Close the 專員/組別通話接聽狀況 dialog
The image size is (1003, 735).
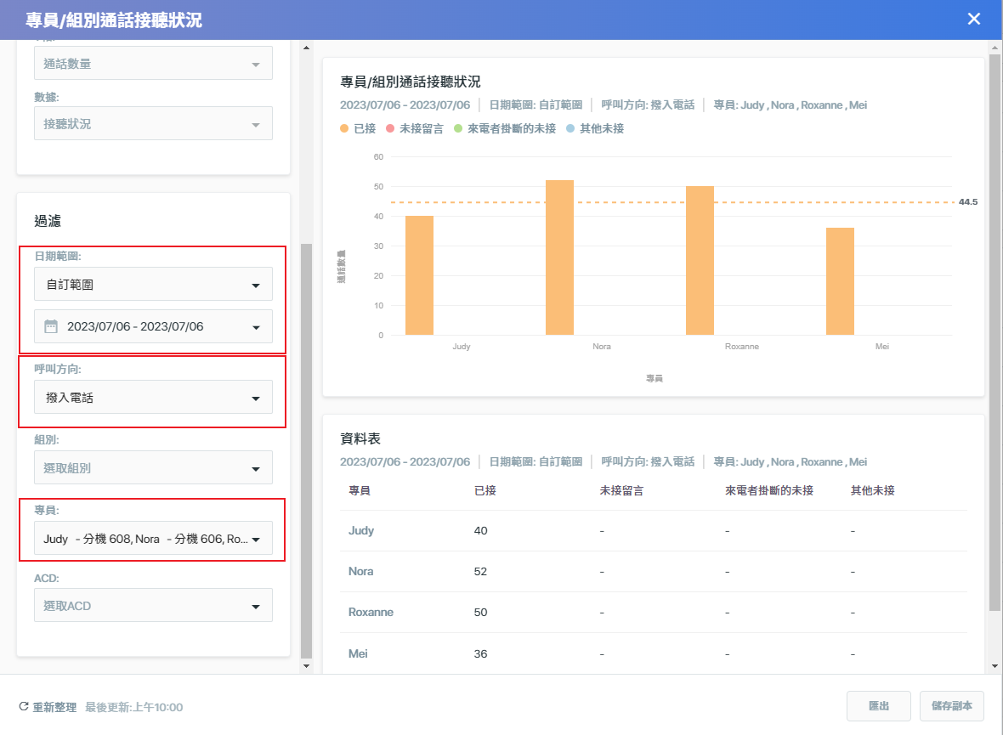973,20
